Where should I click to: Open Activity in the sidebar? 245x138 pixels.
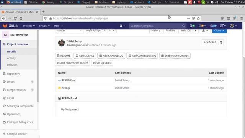pos(11,58)
